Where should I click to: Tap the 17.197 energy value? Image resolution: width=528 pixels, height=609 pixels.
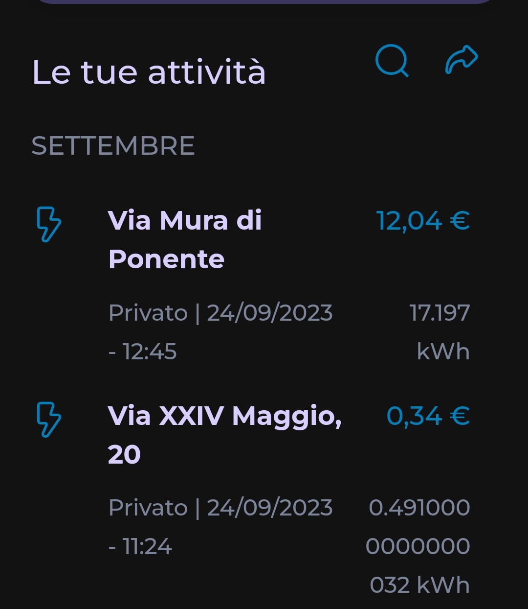coord(440,313)
